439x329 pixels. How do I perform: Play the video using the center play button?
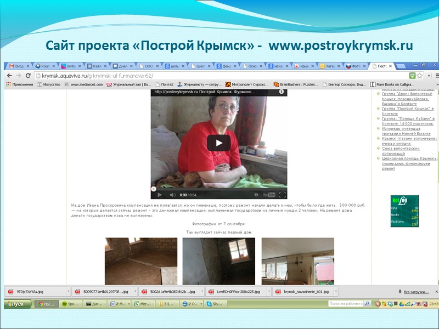click(218, 143)
